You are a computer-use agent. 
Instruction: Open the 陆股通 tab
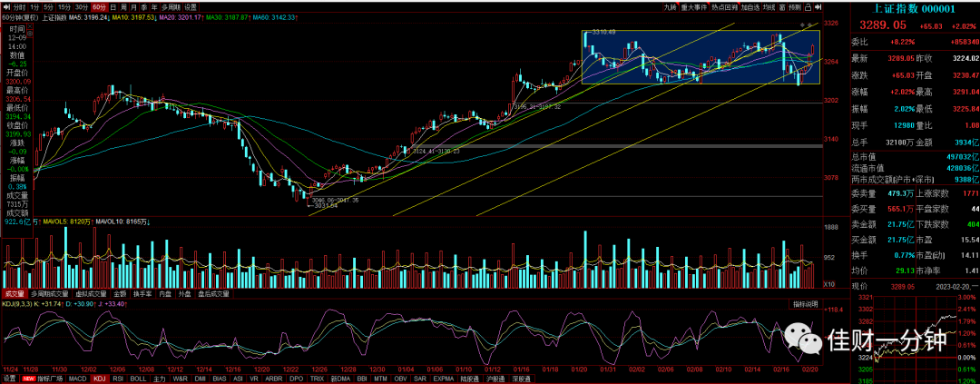click(469, 379)
